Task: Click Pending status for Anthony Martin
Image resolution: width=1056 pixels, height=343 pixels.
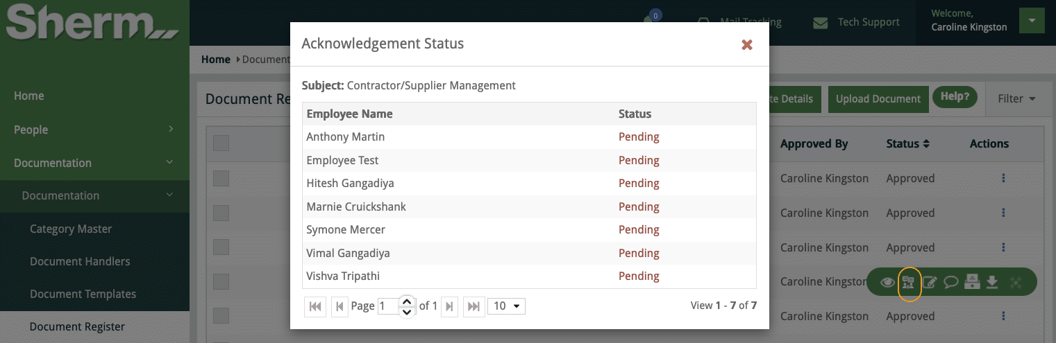Action: click(639, 137)
